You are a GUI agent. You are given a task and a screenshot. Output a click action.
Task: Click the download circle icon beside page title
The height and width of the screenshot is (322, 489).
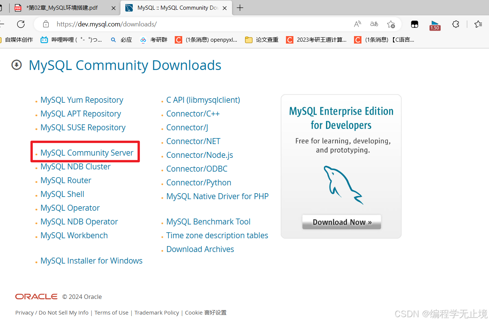click(x=16, y=65)
